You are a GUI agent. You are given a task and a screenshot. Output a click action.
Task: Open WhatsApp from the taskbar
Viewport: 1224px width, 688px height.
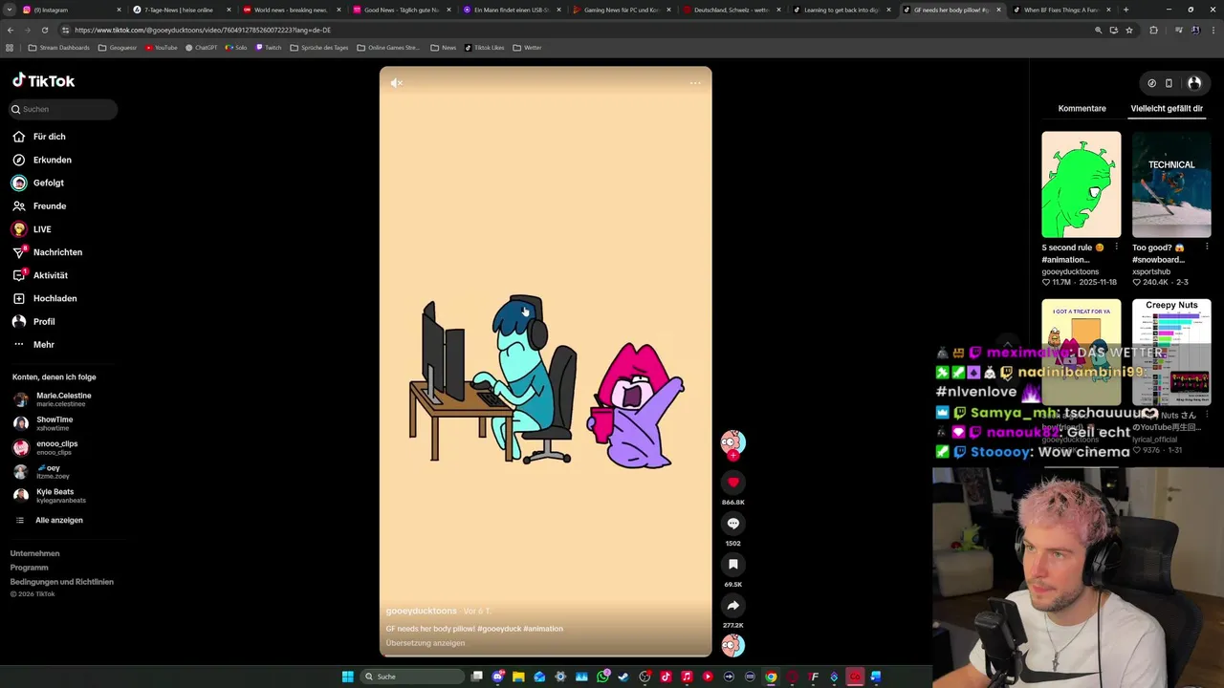[602, 677]
